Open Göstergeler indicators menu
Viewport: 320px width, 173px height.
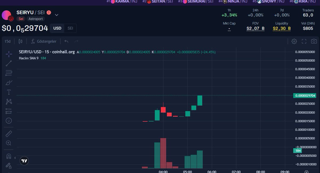click(x=43, y=41)
